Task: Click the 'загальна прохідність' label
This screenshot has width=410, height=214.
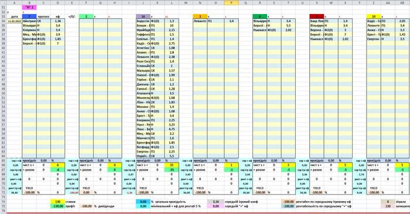Action: point(170,202)
